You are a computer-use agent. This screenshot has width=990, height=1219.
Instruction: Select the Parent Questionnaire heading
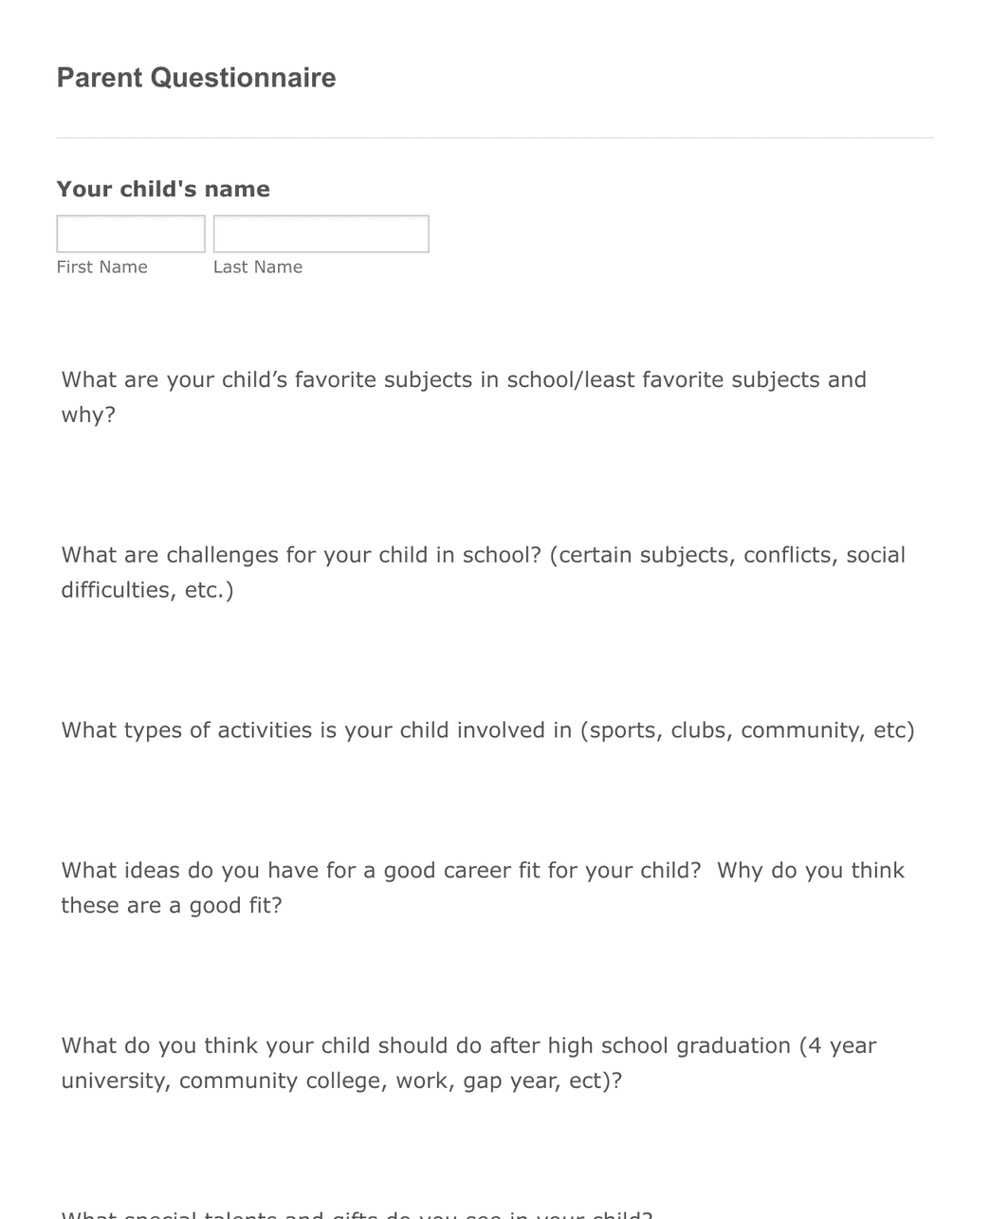[195, 78]
